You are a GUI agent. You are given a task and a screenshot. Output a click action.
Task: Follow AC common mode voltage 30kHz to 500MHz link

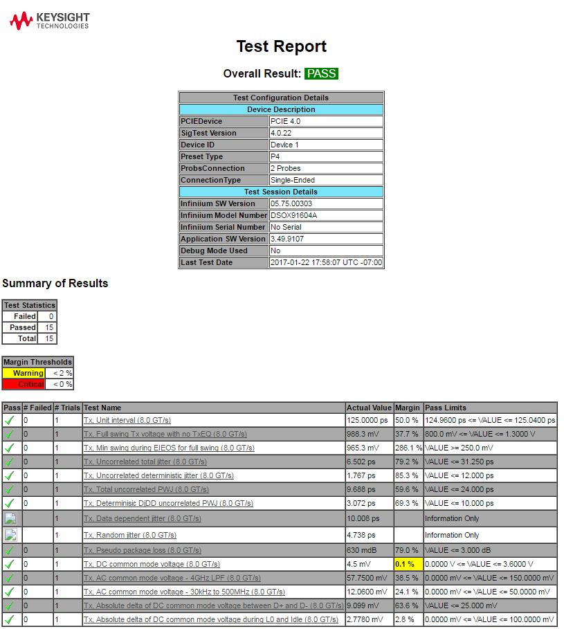coord(184,592)
